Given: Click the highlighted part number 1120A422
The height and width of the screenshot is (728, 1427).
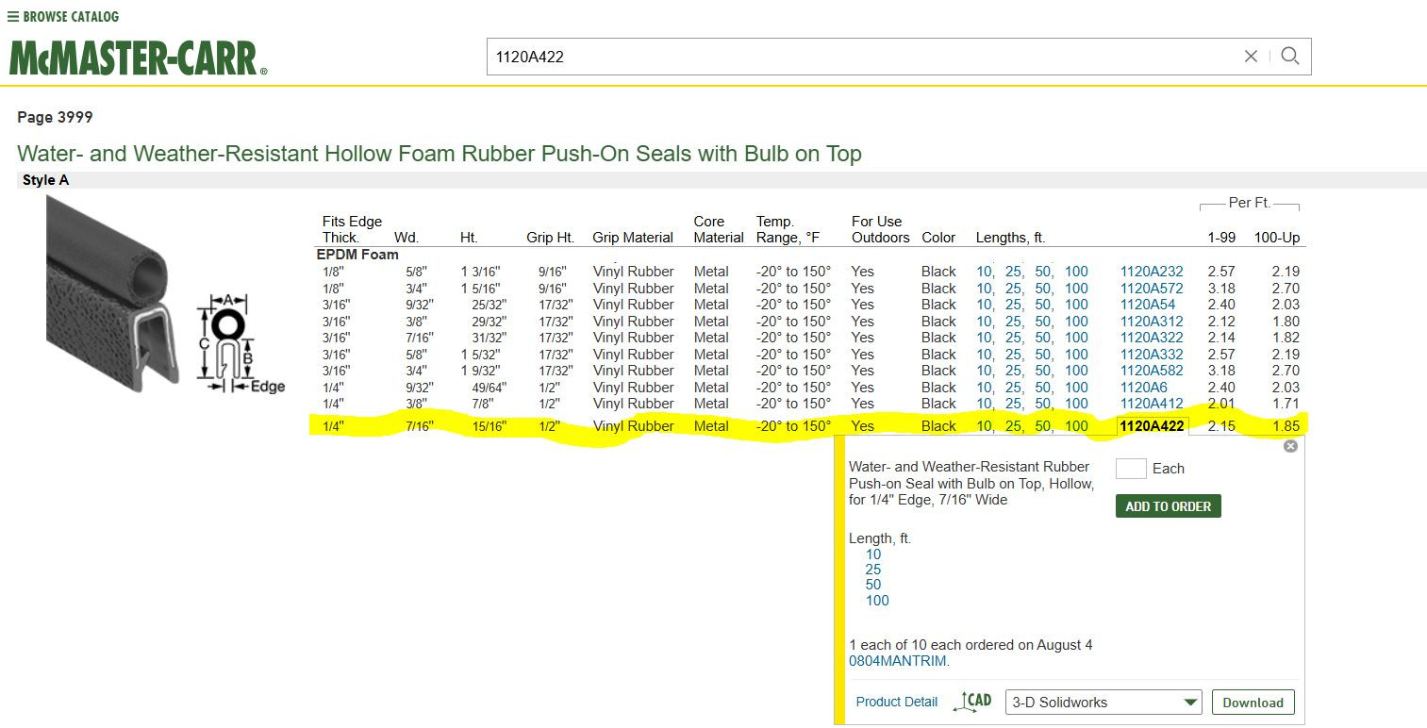Looking at the screenshot, I should [1152, 426].
